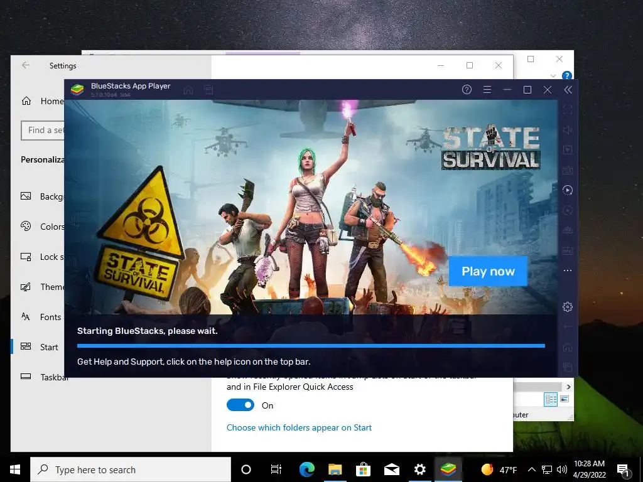Open the volume icon in system tray
Screen dimensions: 643x482
pyautogui.click(x=562, y=469)
